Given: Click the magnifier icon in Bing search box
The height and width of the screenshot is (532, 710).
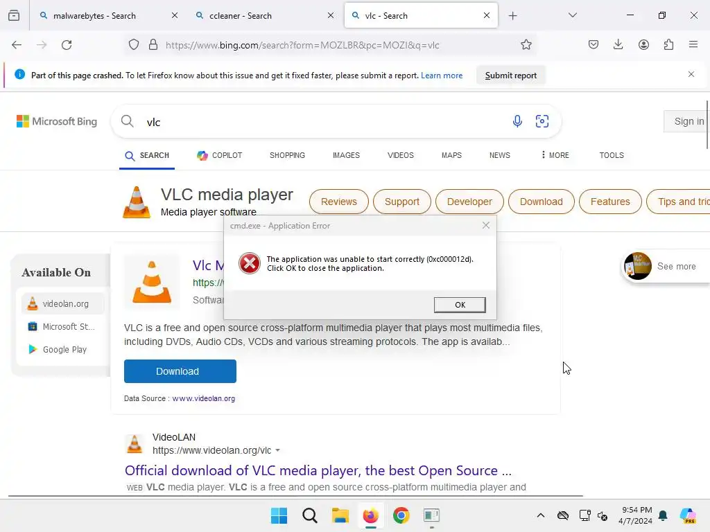Looking at the screenshot, I should click(128, 121).
